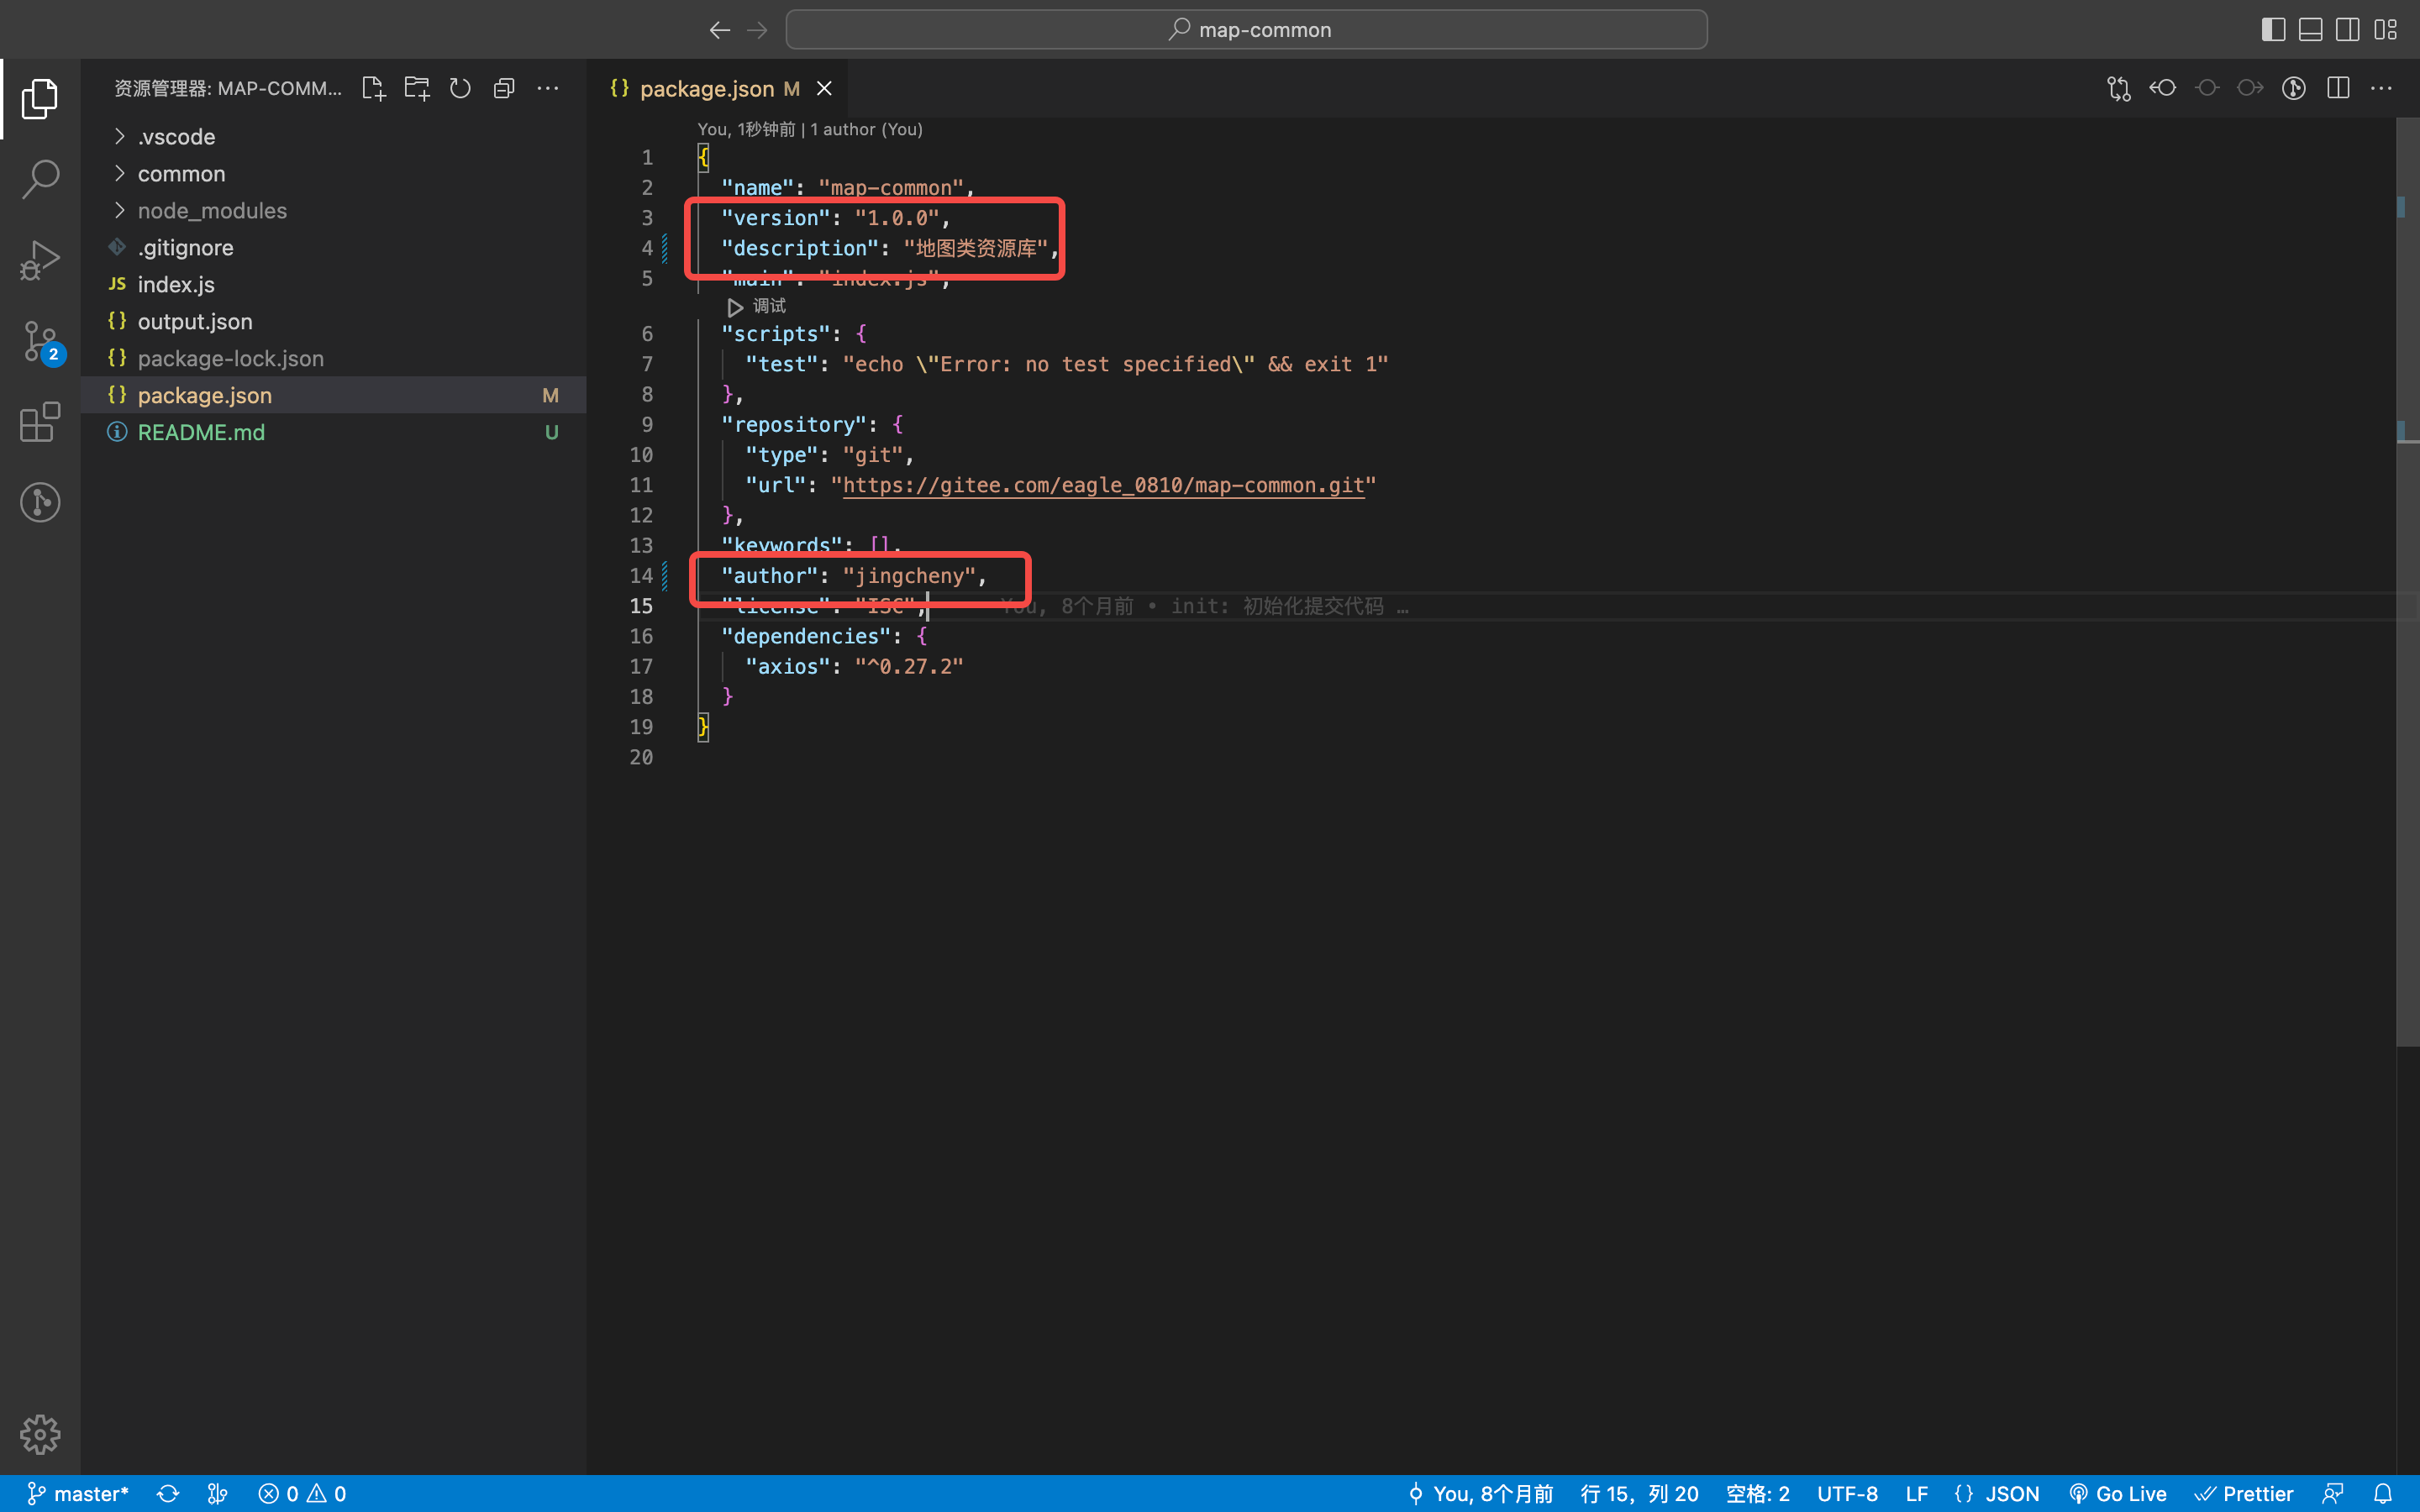
Task: Open the Explorer view in activity bar
Action: coord(40,98)
